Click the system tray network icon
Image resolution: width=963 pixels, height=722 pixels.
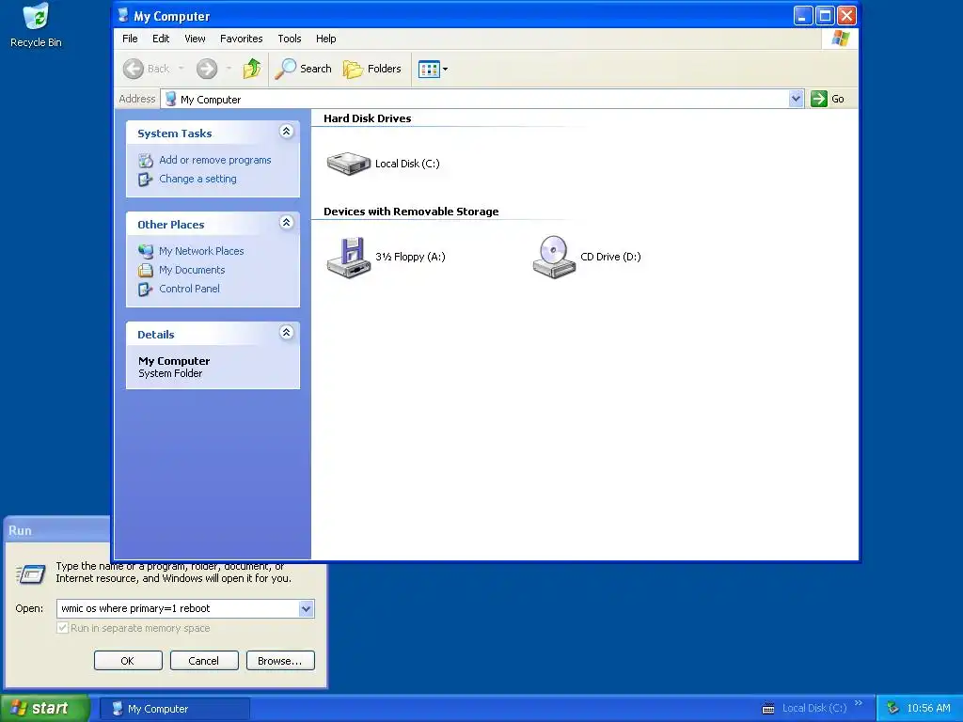892,709
